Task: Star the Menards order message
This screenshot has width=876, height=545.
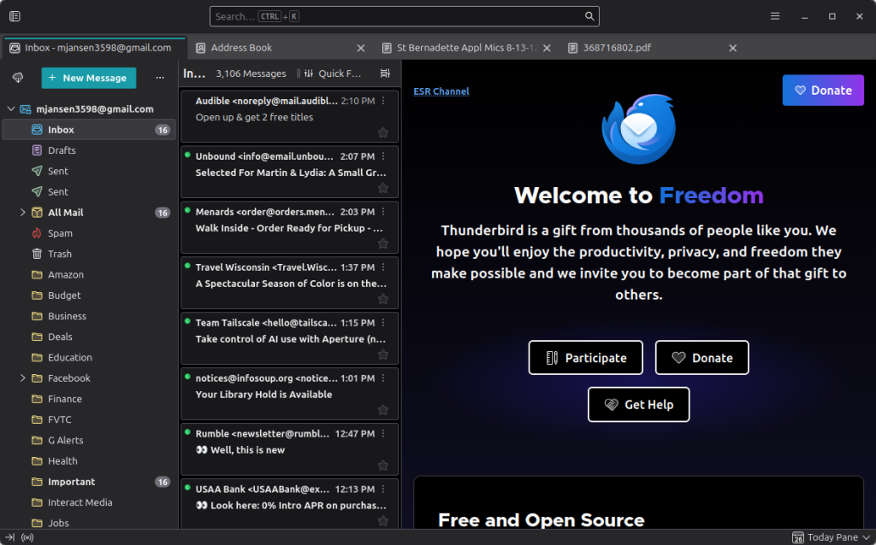Action: [383, 243]
